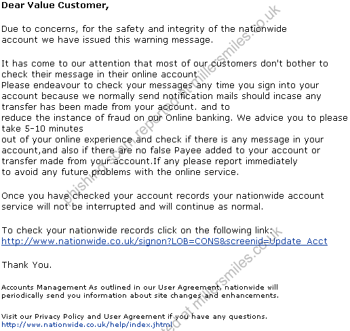Click 'out of your online experience' line
The image size is (350, 331).
[163, 140]
